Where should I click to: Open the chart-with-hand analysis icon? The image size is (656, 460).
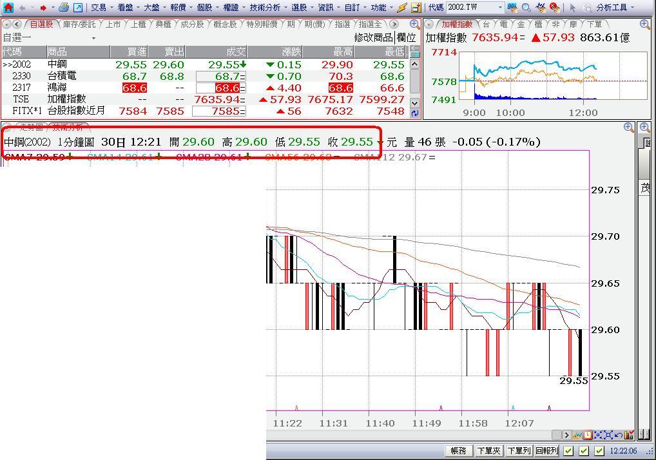click(x=541, y=7)
